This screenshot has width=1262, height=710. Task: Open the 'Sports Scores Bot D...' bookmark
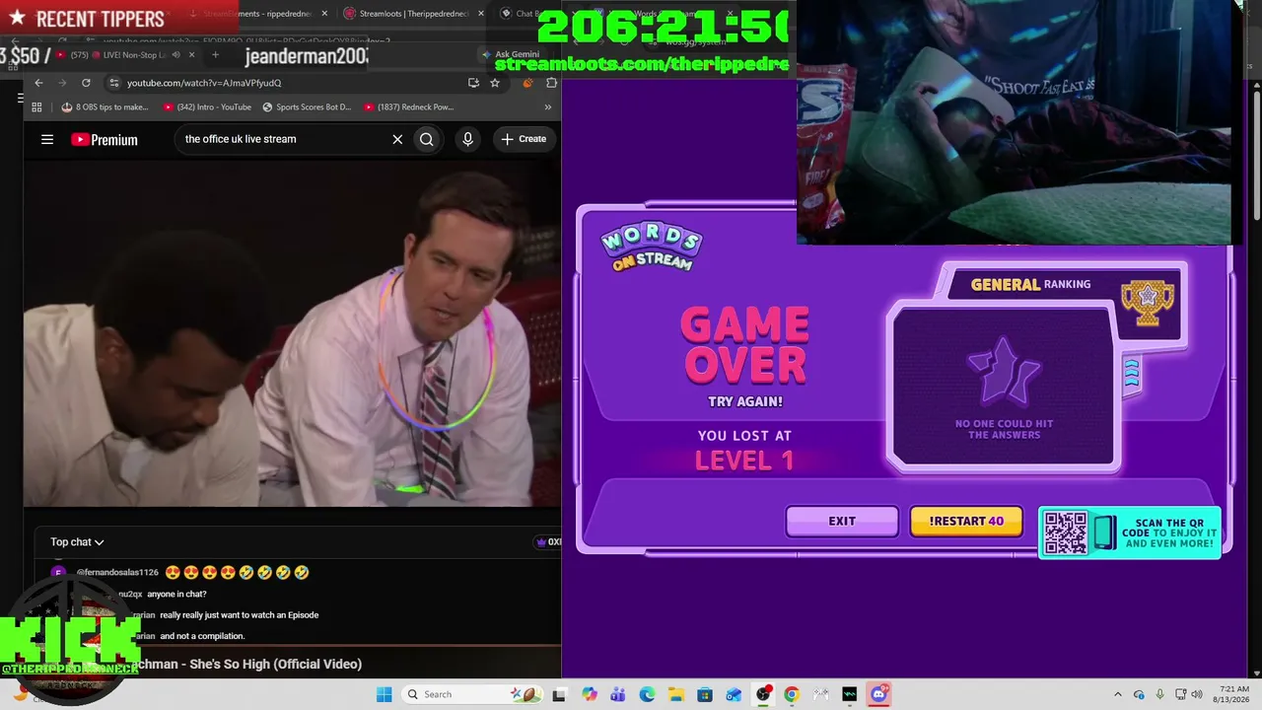tap(307, 106)
